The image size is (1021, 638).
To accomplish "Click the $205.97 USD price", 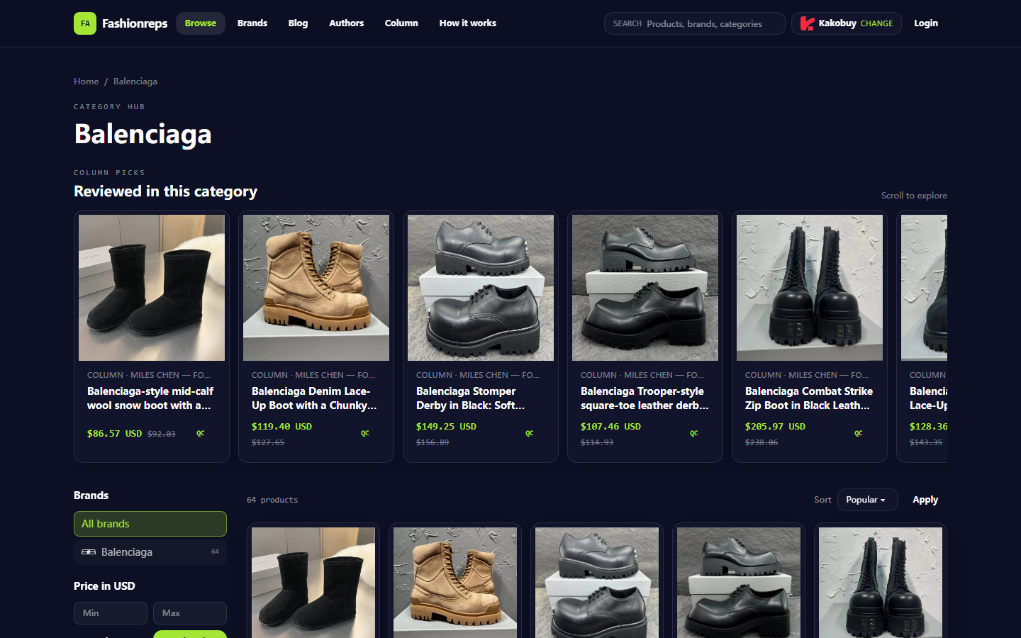I will (775, 426).
